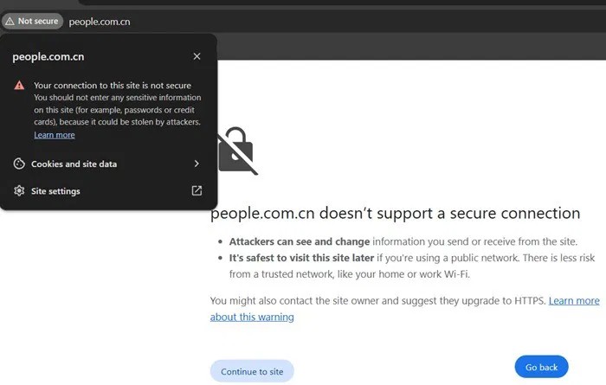This screenshot has height=385, width=606.
Task: Open Learn more link in the popup
Action: (54, 135)
